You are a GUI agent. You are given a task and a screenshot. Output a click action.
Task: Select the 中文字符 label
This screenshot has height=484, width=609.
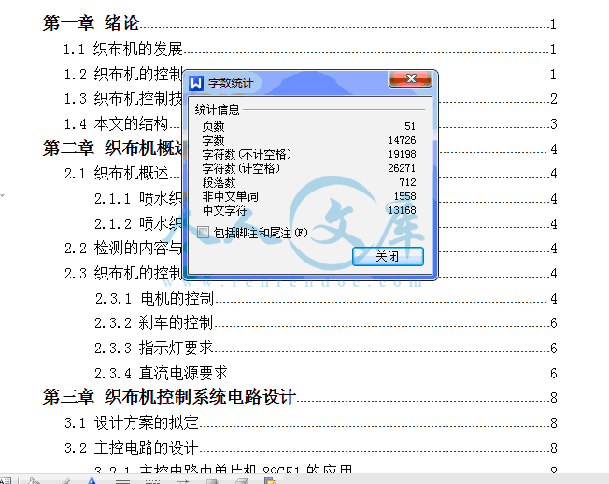pyautogui.click(x=224, y=210)
